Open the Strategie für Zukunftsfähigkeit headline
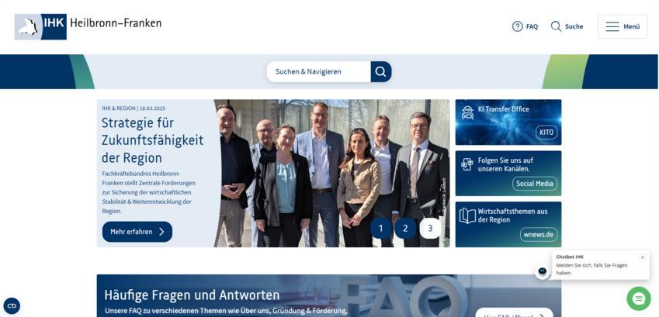Screen dimensions: 659x317 point(152,140)
